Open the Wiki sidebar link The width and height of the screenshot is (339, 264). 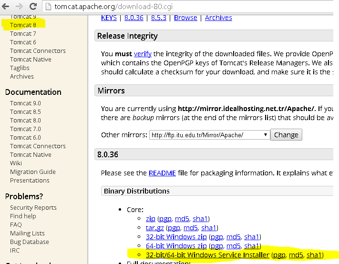[x=16, y=163]
